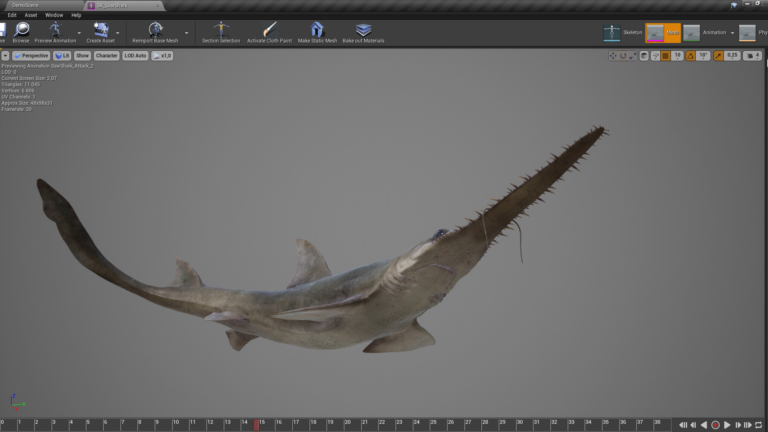Select the Section Selection tool
Viewport: 768px width, 432px height.
(220, 32)
